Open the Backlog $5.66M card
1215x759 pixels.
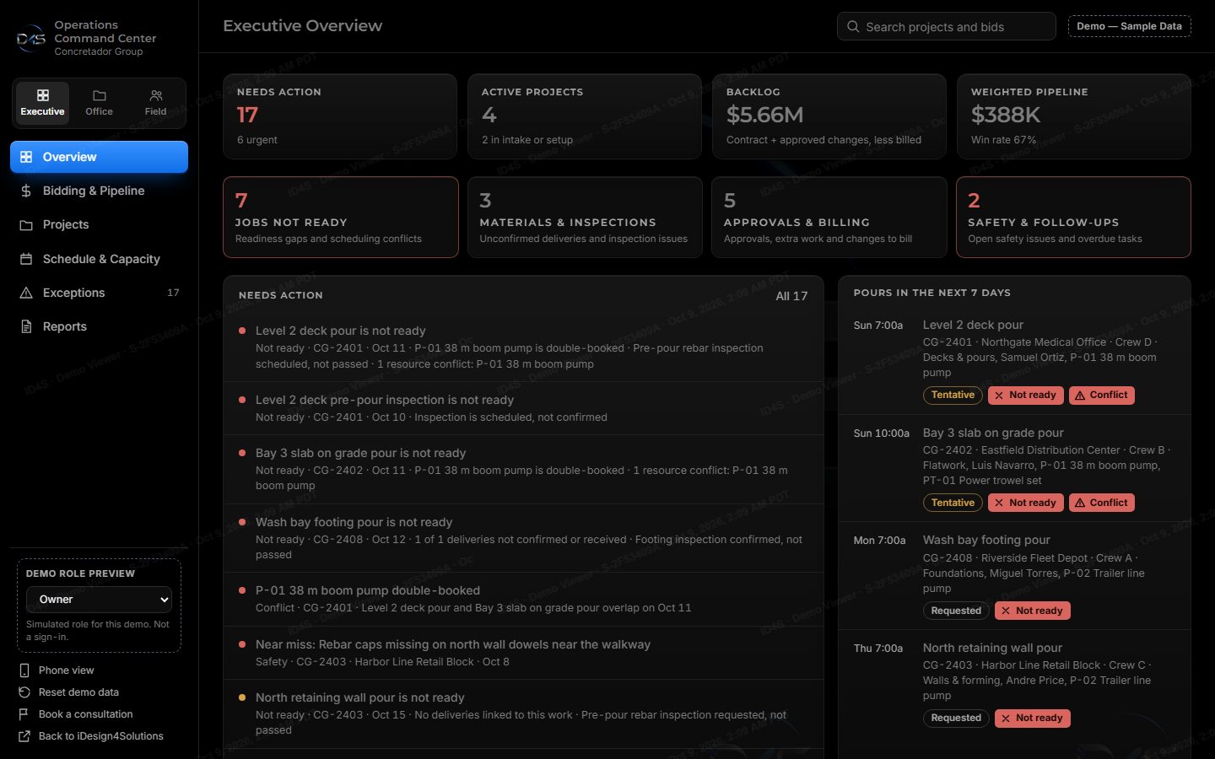(829, 116)
